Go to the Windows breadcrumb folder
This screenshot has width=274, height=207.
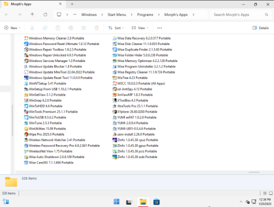click(89, 15)
